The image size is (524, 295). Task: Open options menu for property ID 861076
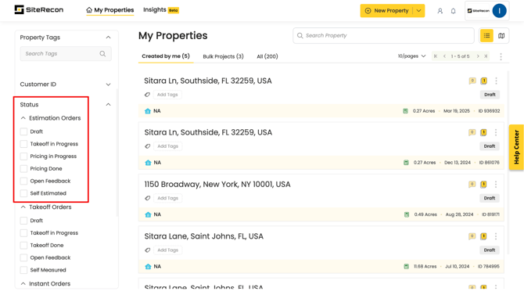[x=496, y=132]
